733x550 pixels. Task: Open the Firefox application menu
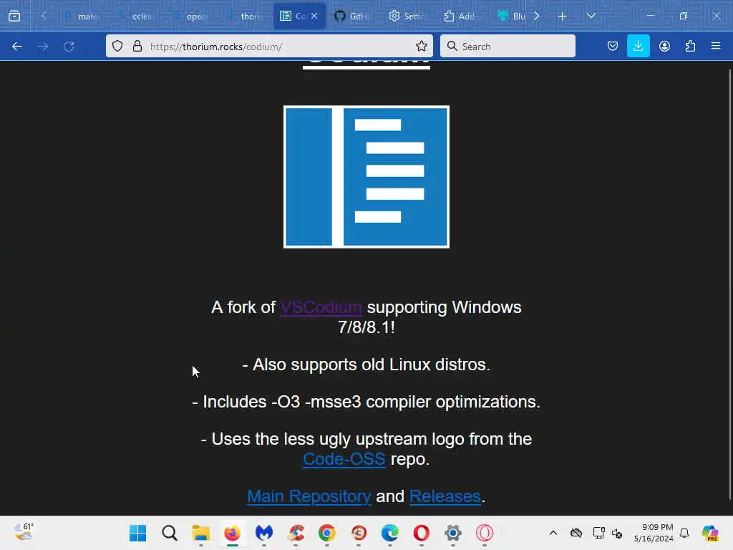tap(716, 47)
